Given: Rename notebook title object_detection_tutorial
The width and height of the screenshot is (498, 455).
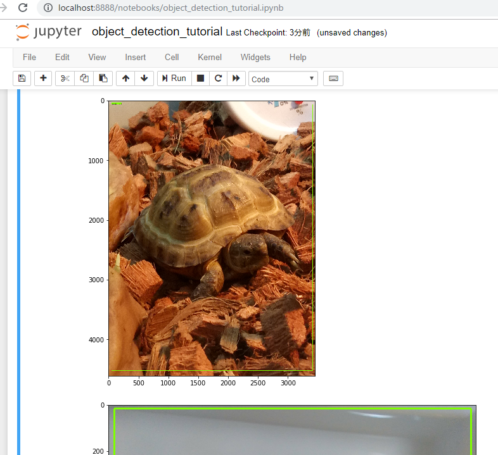Looking at the screenshot, I should pos(157,32).
